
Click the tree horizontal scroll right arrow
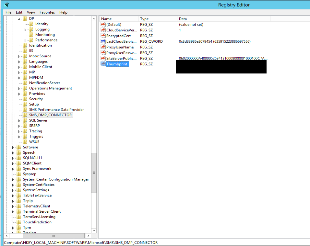coord(88,236)
